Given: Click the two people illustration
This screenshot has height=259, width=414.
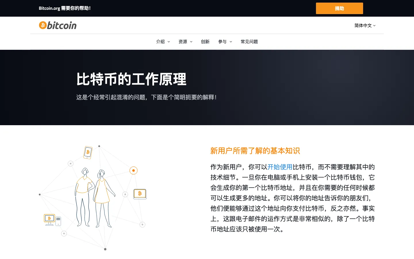Looking at the screenshot, I should tap(95, 198).
